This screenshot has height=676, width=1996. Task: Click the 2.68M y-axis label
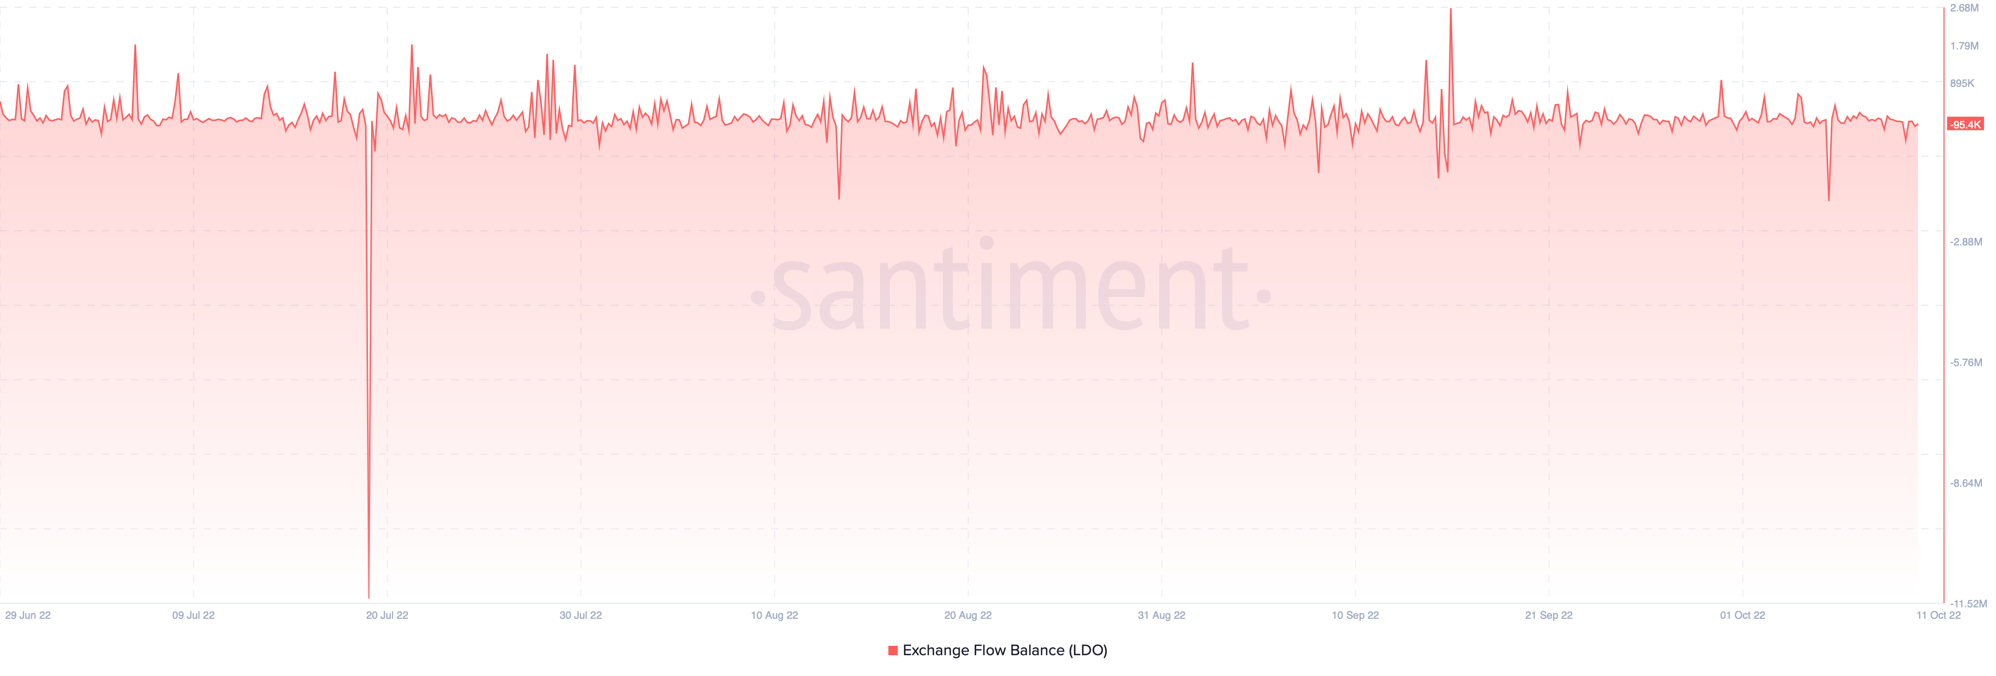click(1964, 8)
